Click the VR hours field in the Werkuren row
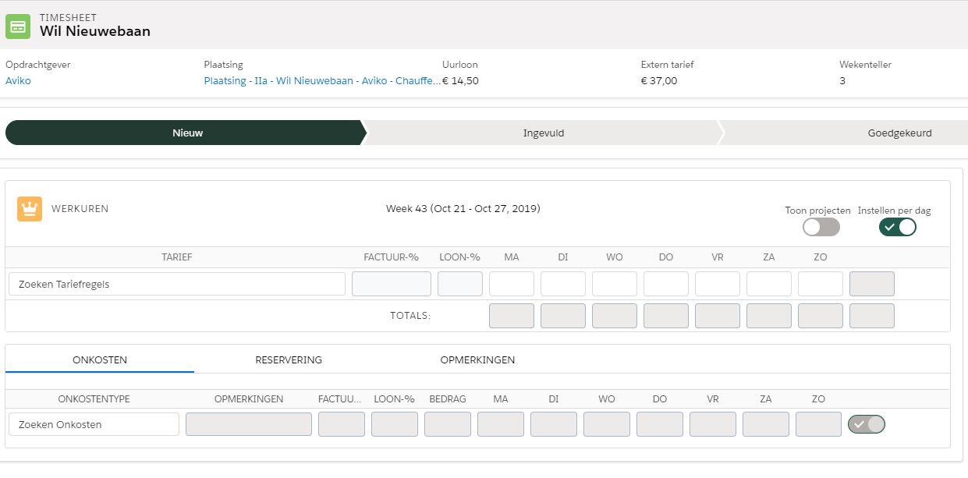Viewport: 968px width, 478px height. coord(718,284)
